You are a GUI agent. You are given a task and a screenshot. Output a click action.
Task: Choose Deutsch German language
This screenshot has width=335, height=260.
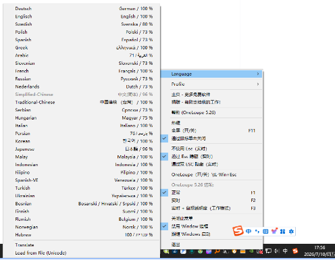coord(81,9)
